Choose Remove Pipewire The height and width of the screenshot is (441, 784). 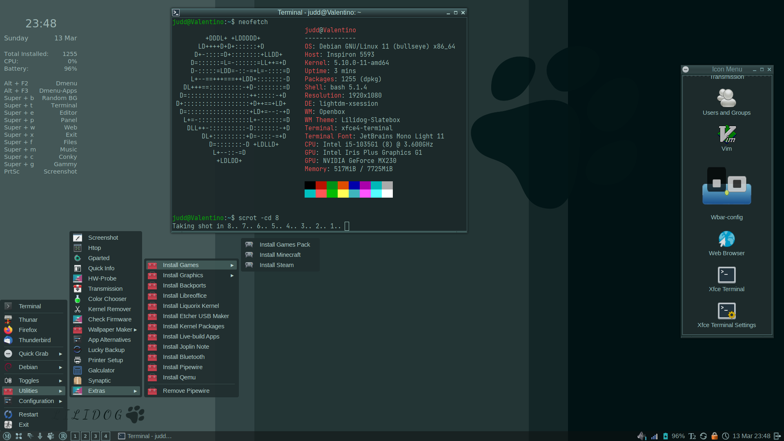point(192,391)
